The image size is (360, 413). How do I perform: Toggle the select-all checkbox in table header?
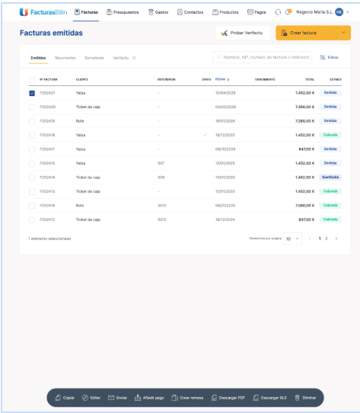click(x=32, y=81)
